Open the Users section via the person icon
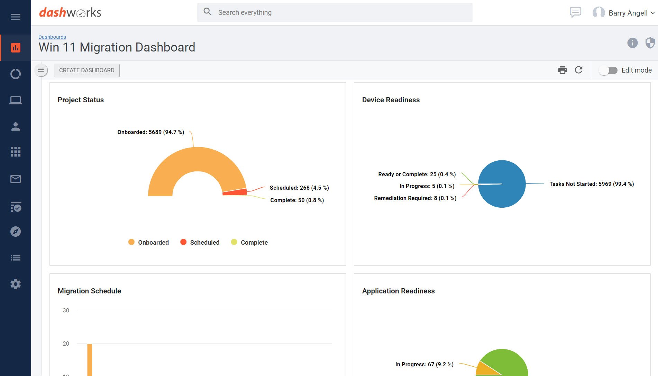Image resolution: width=658 pixels, height=376 pixels. coord(16,126)
